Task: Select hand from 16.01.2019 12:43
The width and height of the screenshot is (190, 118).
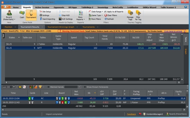Action: 94,102
